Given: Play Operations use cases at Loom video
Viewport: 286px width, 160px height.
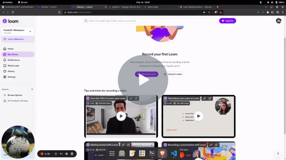Looking at the screenshot, I should (x=198, y=116).
